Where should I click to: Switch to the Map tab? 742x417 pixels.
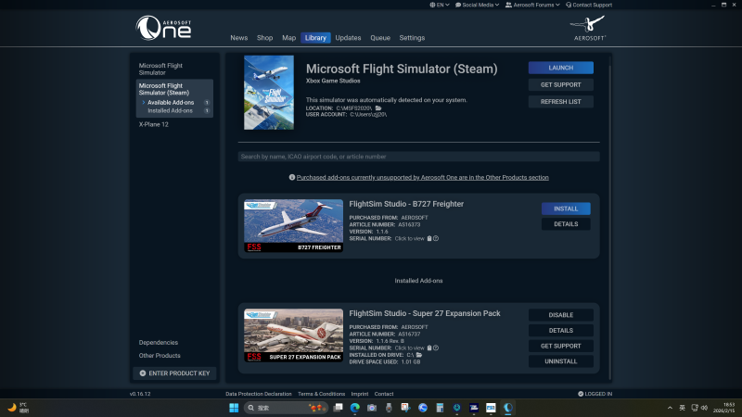pos(288,38)
